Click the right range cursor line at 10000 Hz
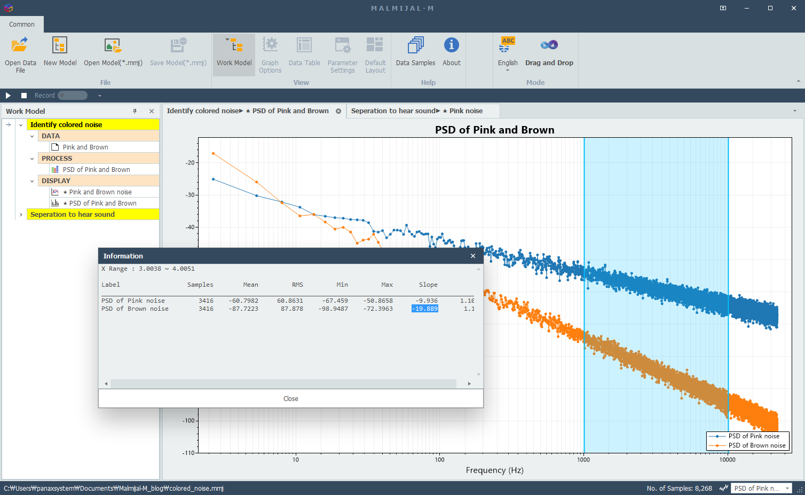This screenshot has width=805, height=495. [728, 295]
